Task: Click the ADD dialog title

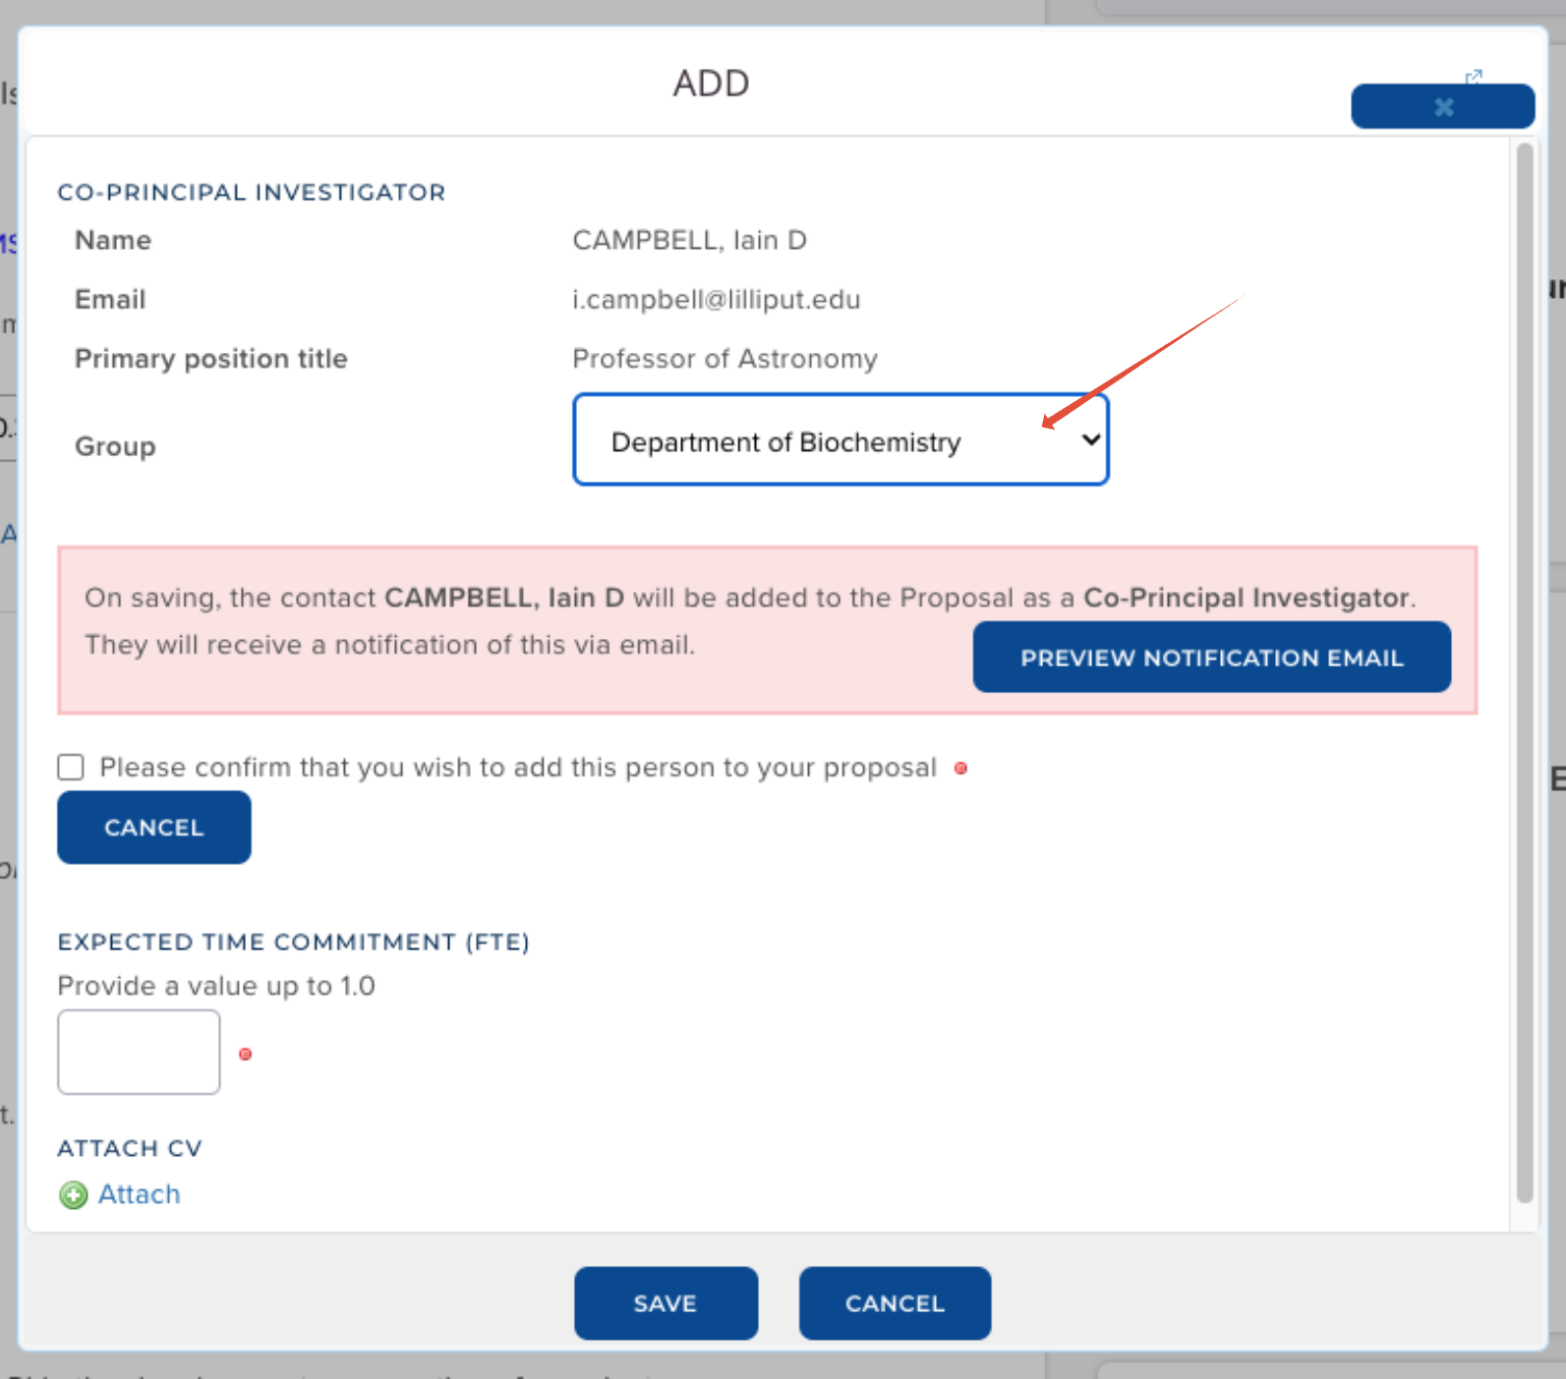Action: (711, 84)
